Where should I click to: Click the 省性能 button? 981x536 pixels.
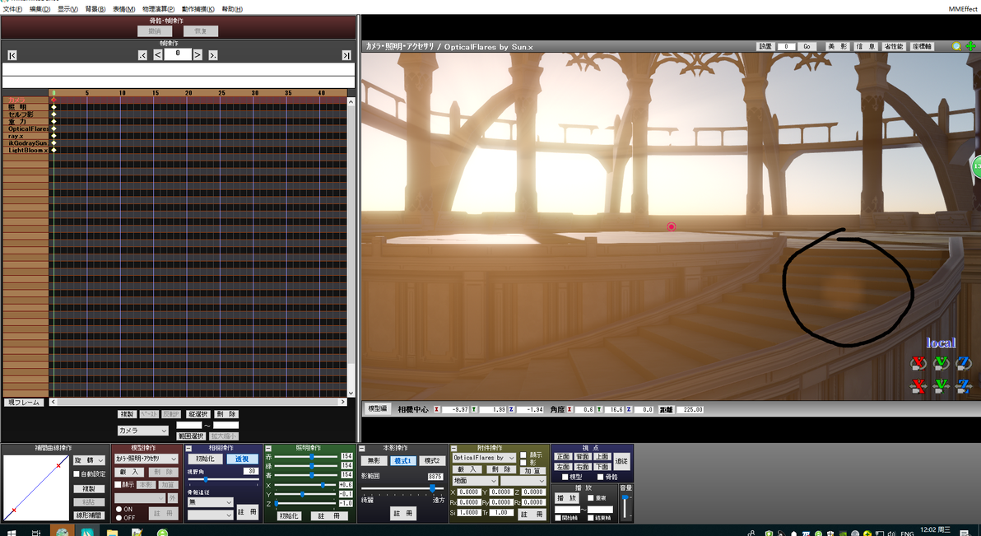click(x=894, y=46)
